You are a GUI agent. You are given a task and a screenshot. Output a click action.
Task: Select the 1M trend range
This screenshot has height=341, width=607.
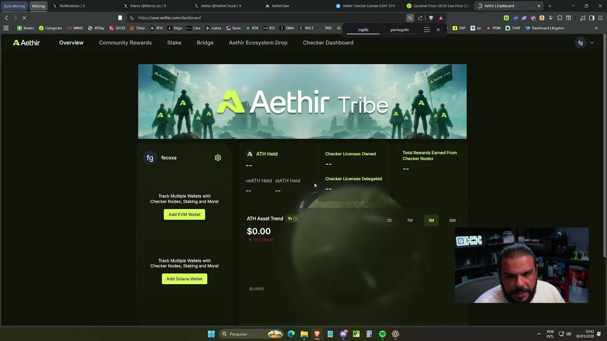[431, 220]
